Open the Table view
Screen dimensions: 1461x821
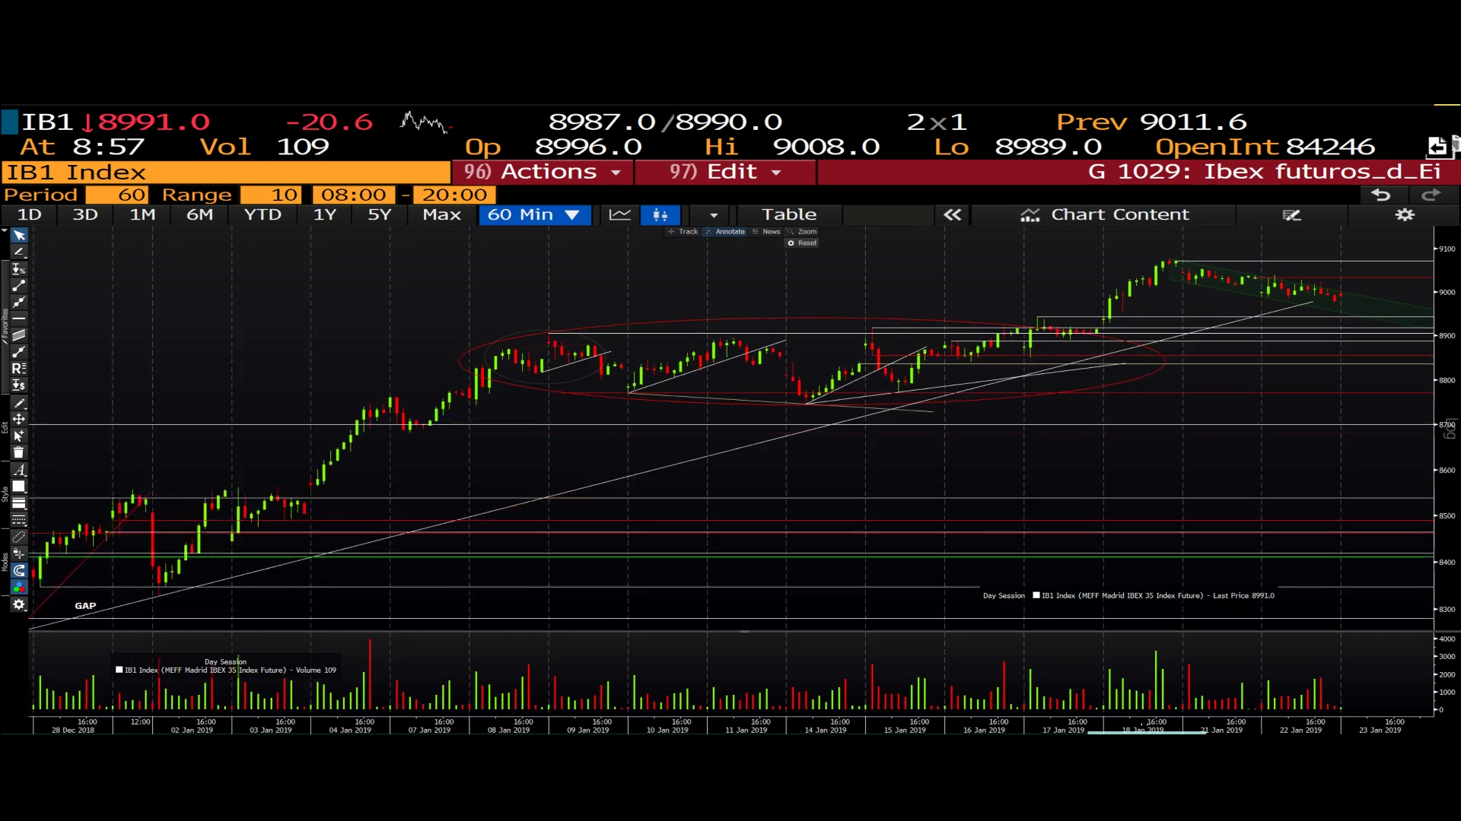tap(789, 215)
